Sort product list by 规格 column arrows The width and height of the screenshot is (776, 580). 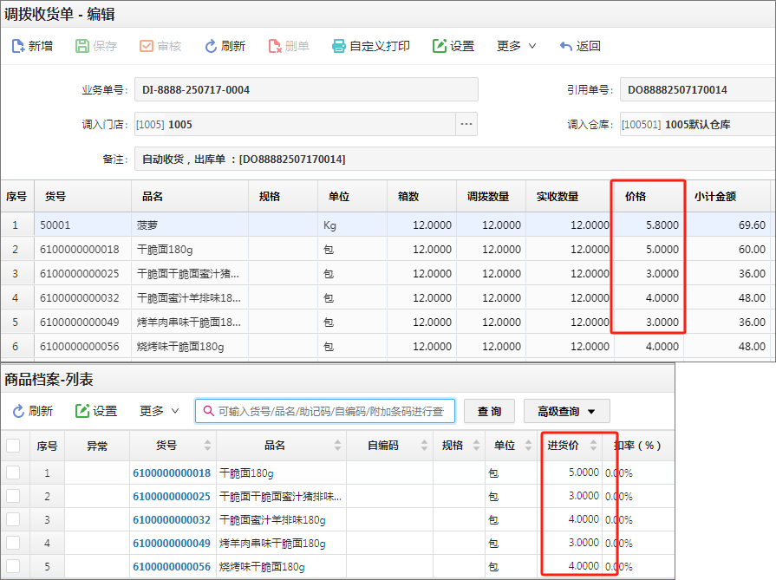pos(476,446)
